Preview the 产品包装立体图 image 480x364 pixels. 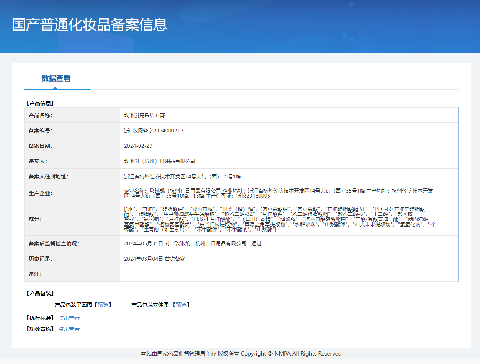(181, 305)
